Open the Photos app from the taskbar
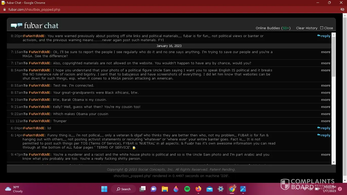This screenshot has height=195, width=347. tap(243, 189)
